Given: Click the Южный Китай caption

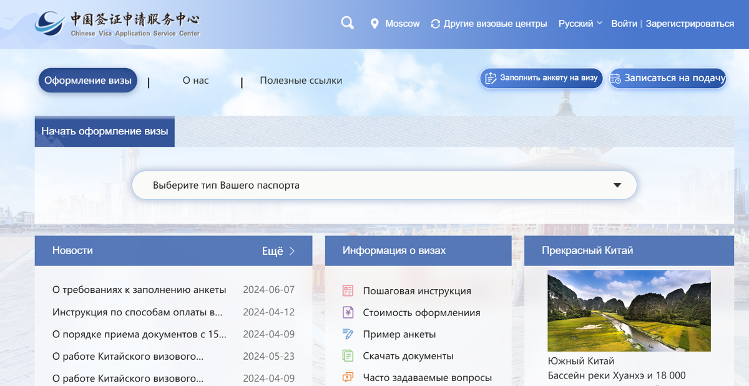Looking at the screenshot, I should (x=581, y=361).
